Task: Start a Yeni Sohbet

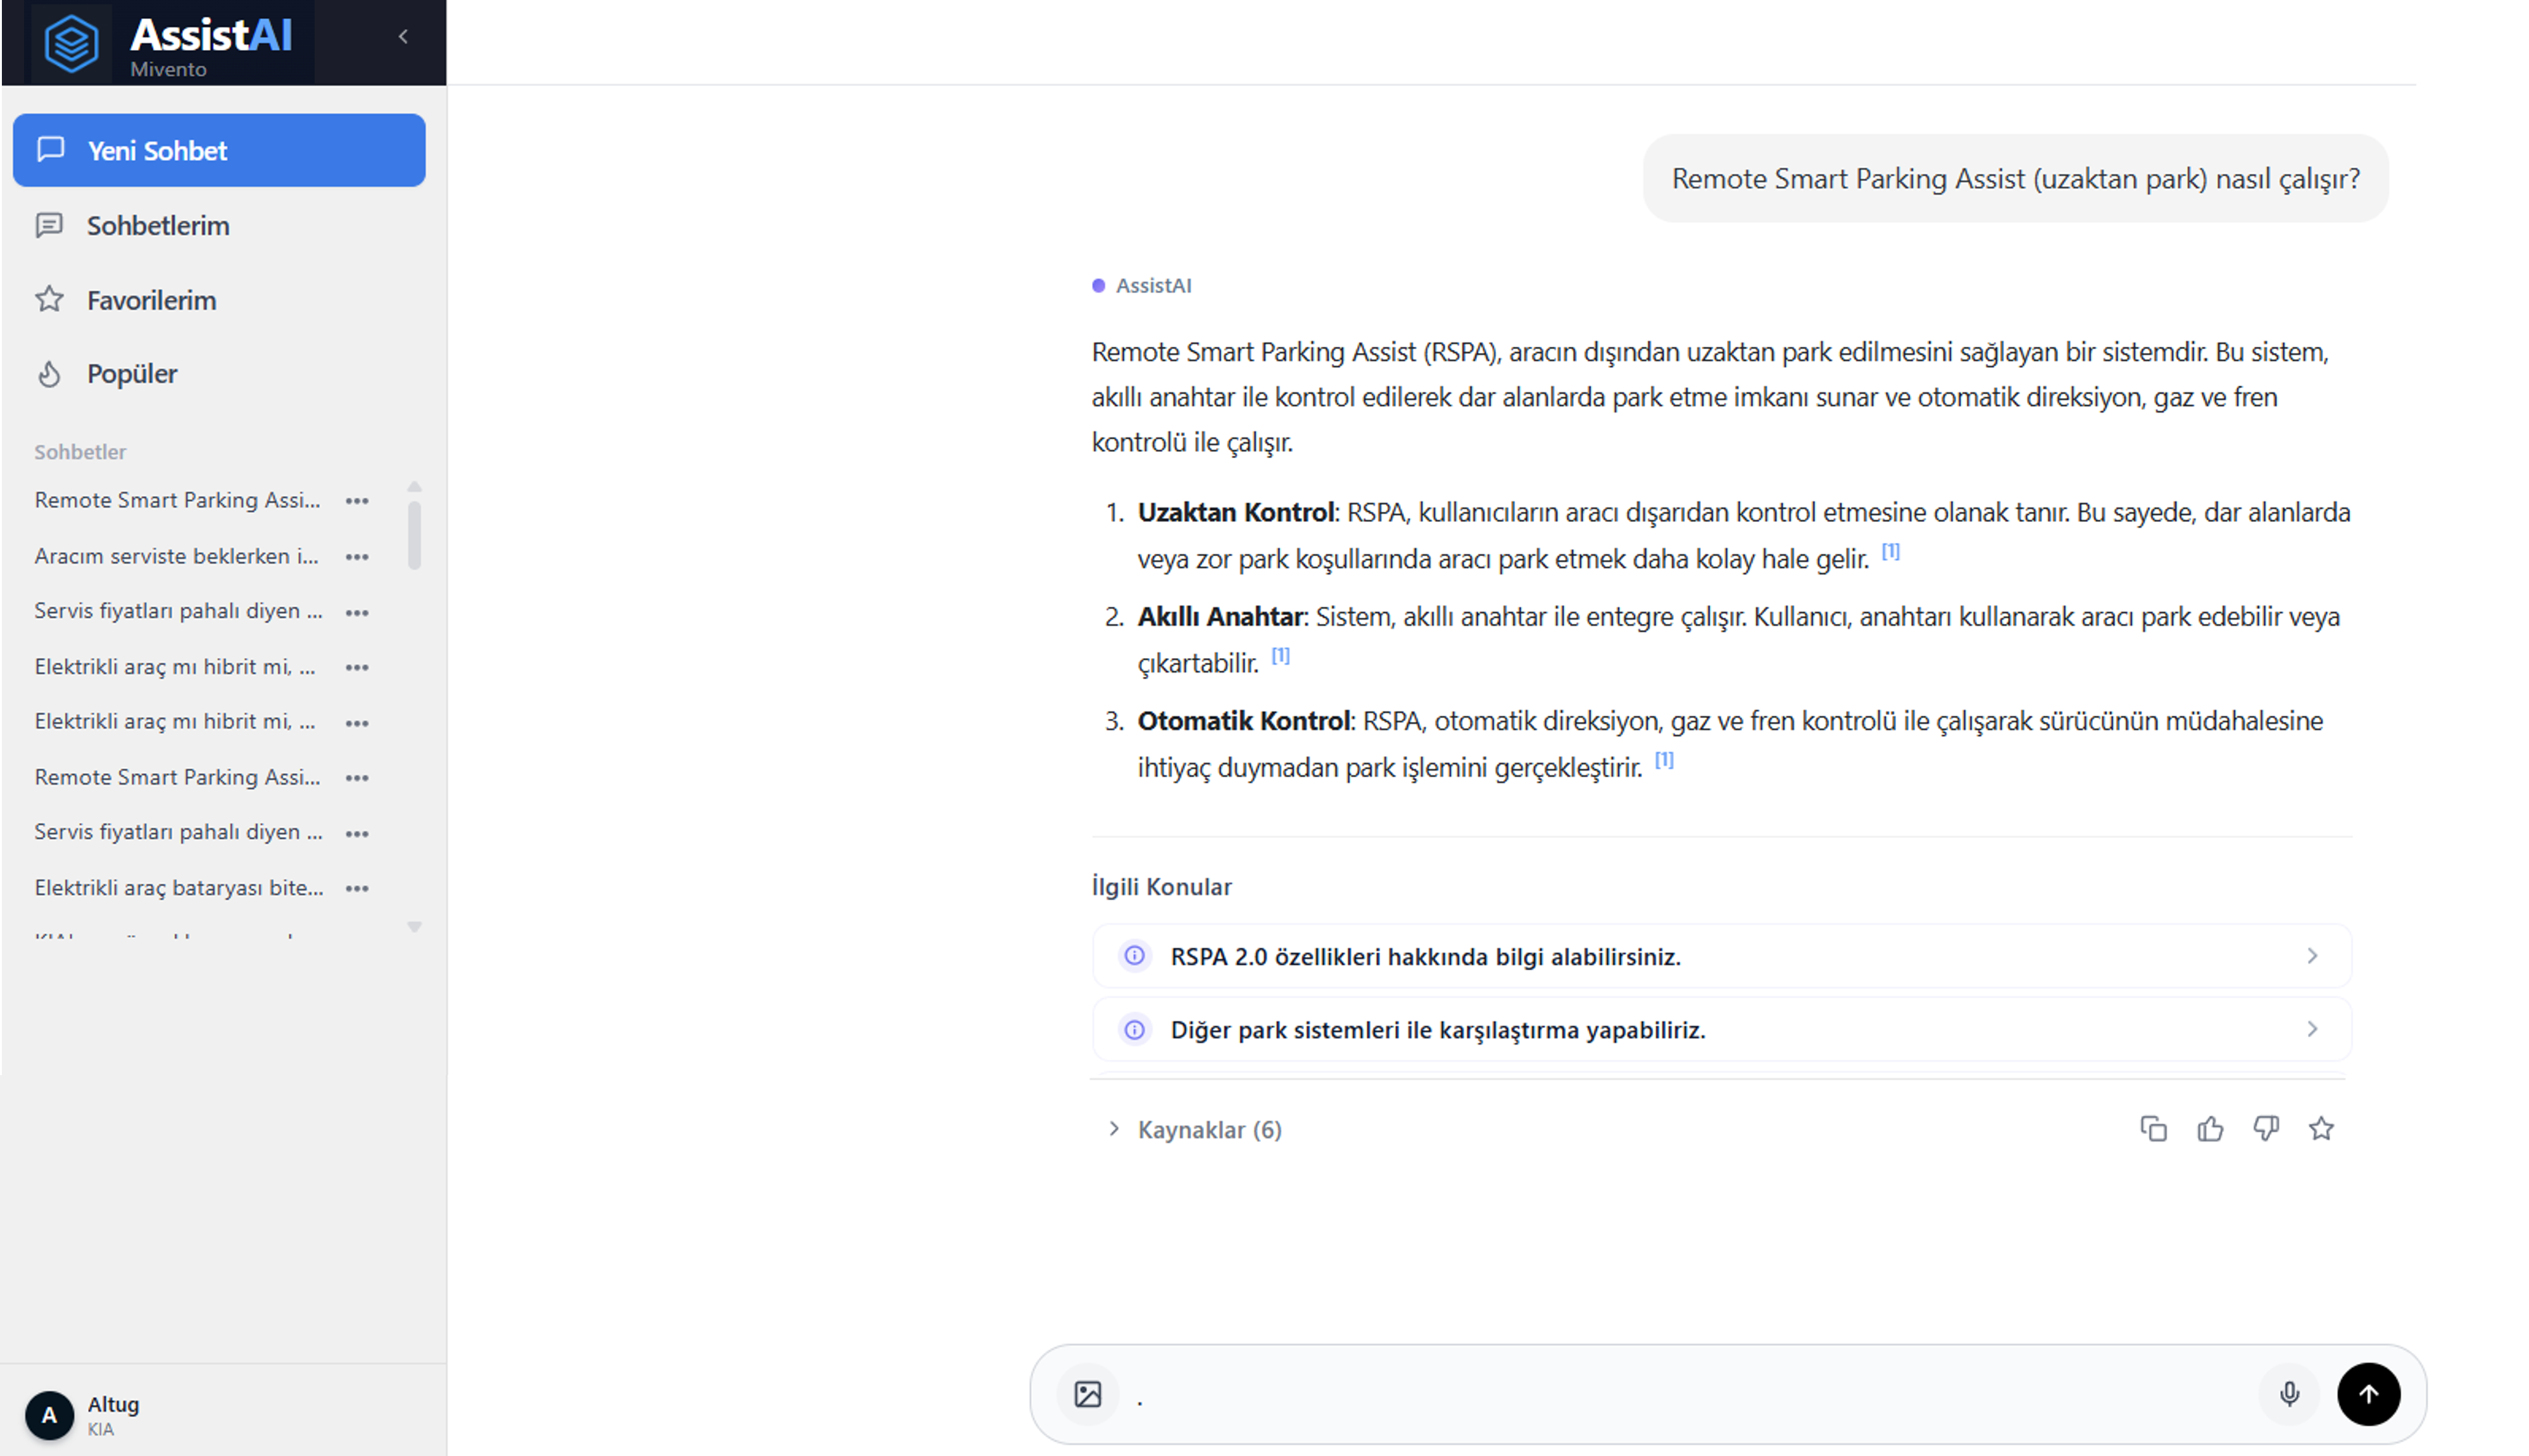Action: (219, 150)
